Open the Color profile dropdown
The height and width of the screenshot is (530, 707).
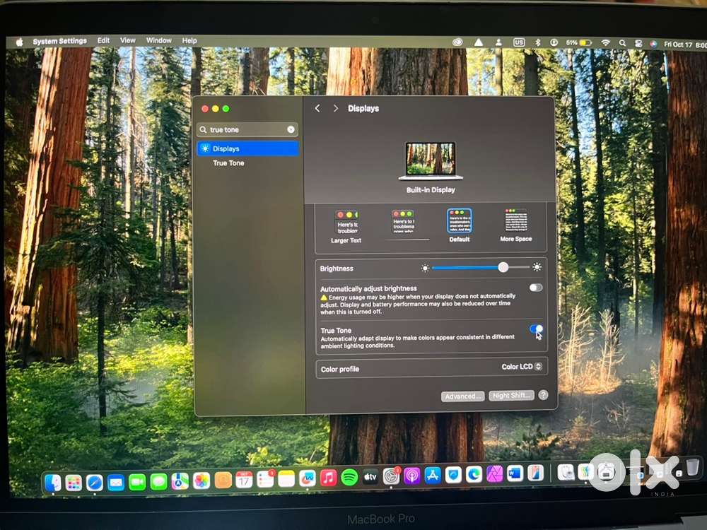point(522,367)
